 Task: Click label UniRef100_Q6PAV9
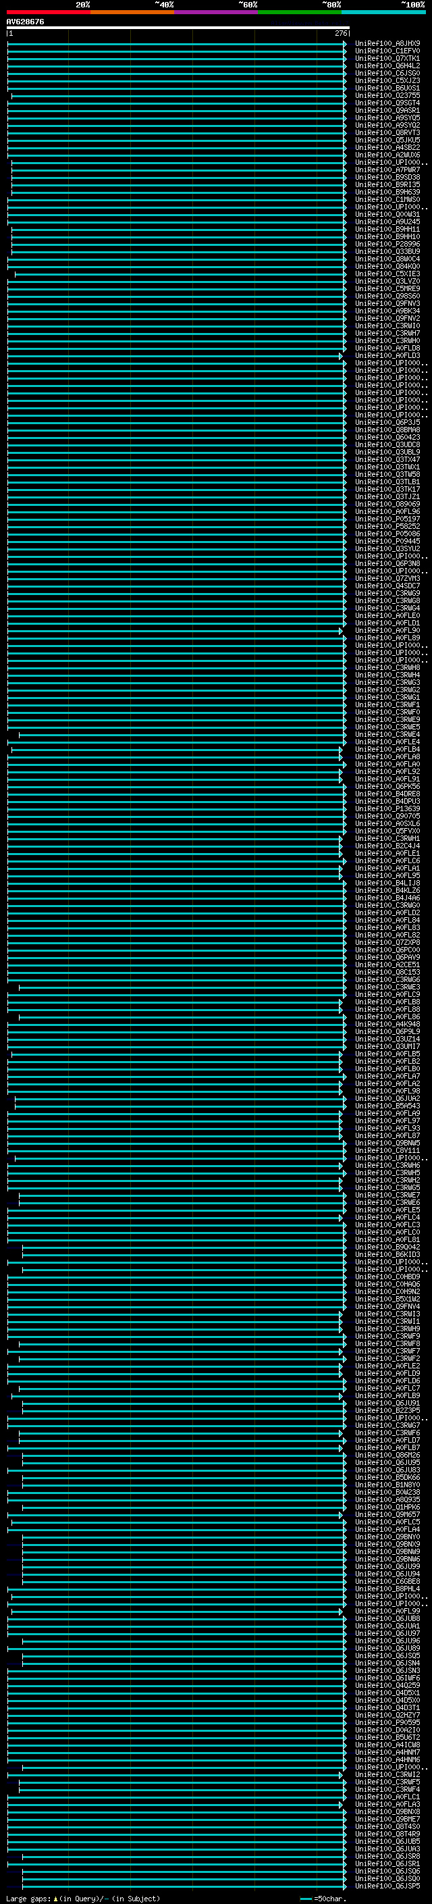coord(387,957)
